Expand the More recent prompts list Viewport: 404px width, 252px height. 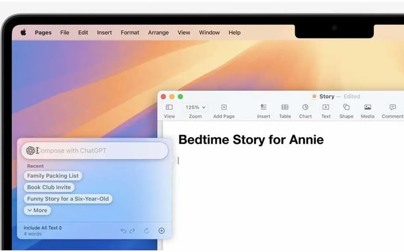37,210
